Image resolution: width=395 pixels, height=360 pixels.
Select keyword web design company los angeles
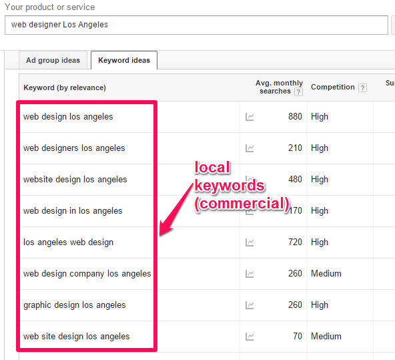87,274
